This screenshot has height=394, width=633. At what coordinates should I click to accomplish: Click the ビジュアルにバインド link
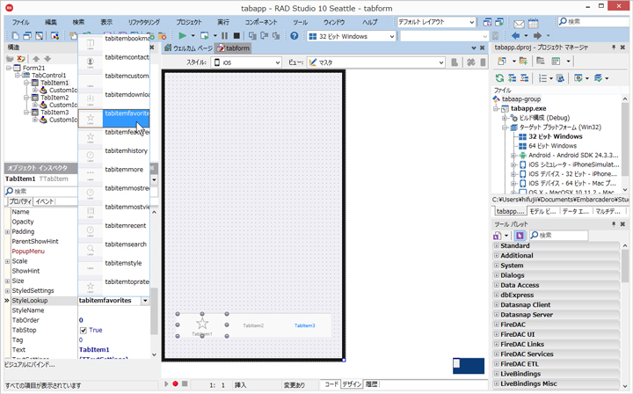click(x=30, y=365)
